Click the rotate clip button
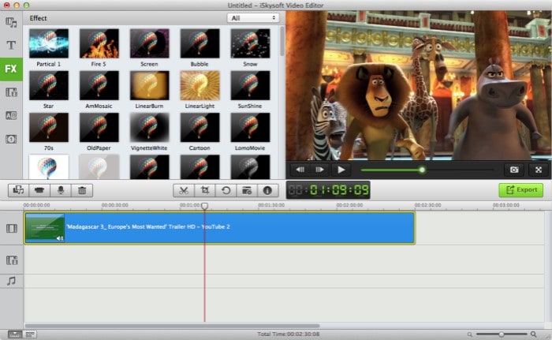 [226, 190]
